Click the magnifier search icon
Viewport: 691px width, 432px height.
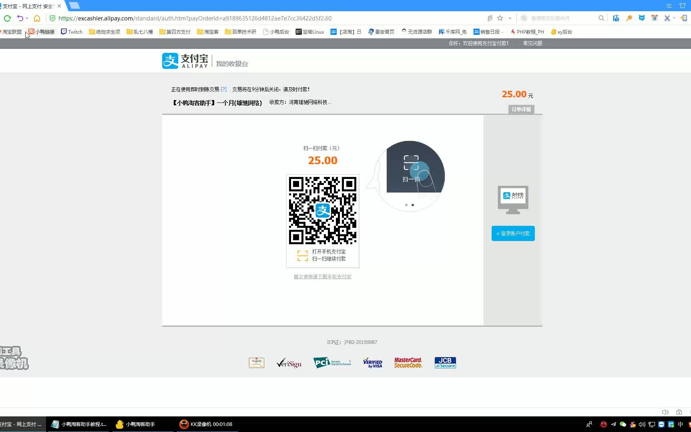(x=601, y=18)
